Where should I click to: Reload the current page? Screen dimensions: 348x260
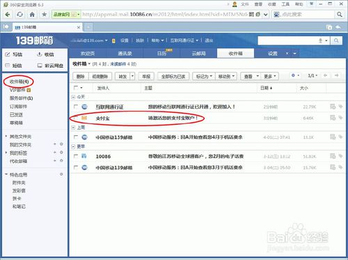pyautogui.click(x=20, y=15)
